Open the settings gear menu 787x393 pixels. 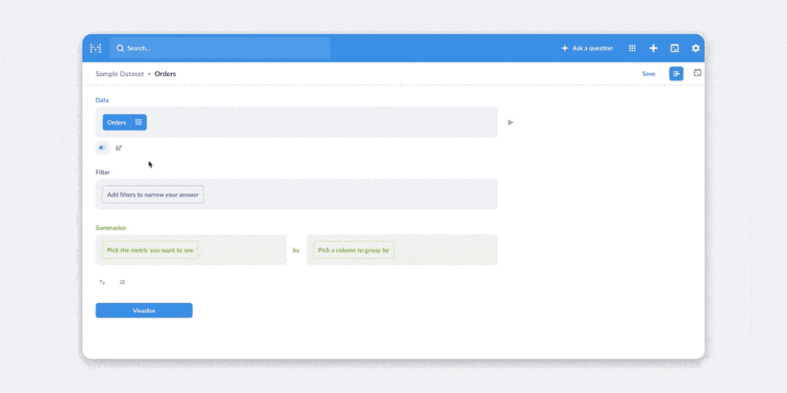(695, 48)
